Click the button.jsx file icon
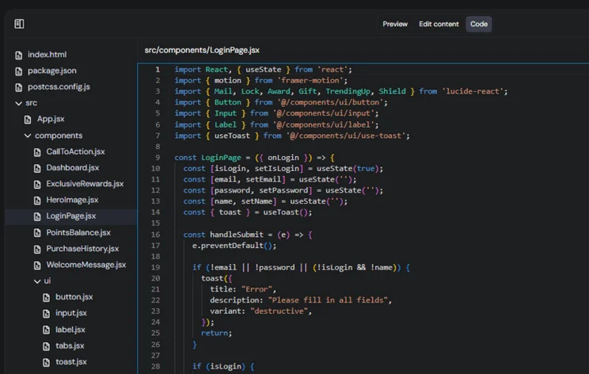 point(46,298)
